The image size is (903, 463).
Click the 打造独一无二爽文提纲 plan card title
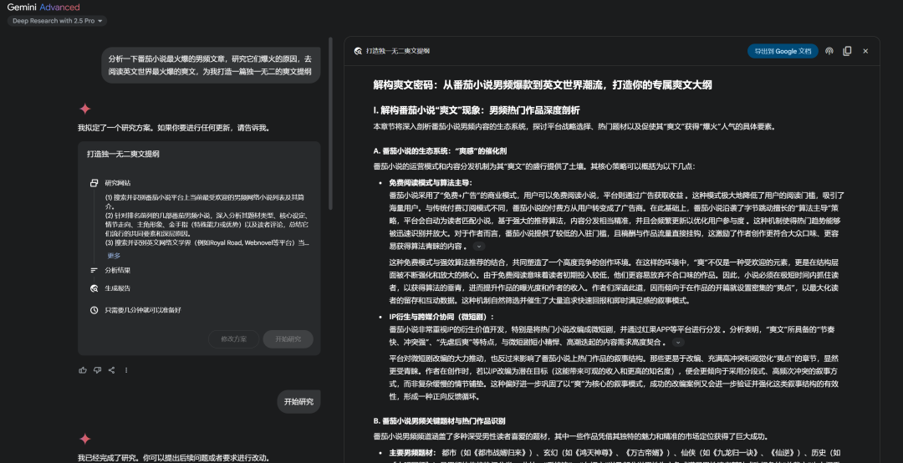123,155
